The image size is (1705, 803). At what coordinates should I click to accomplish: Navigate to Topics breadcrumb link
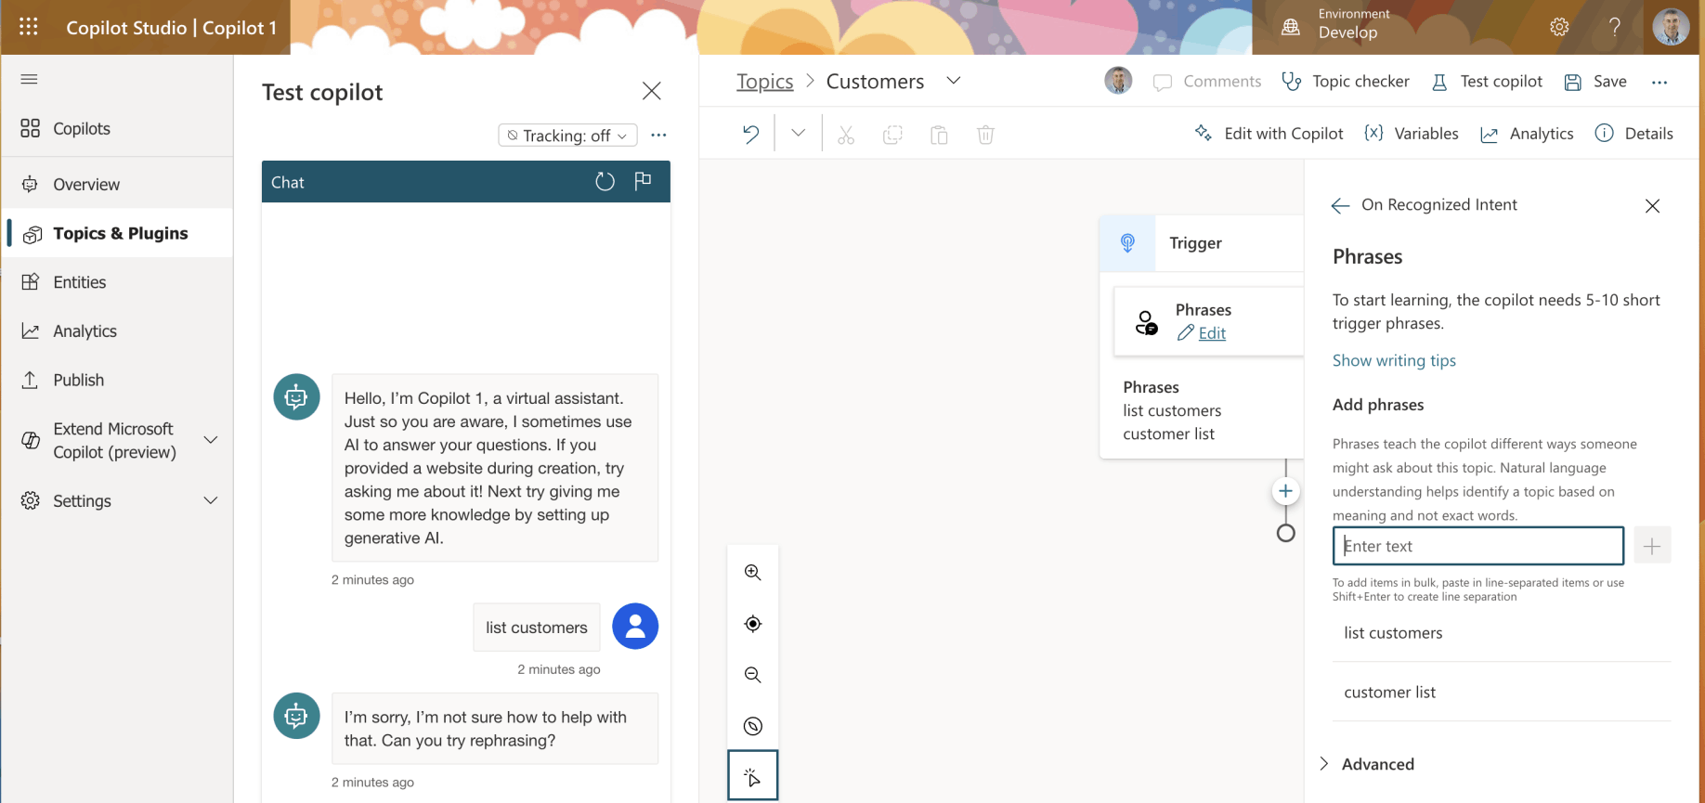[x=765, y=82]
